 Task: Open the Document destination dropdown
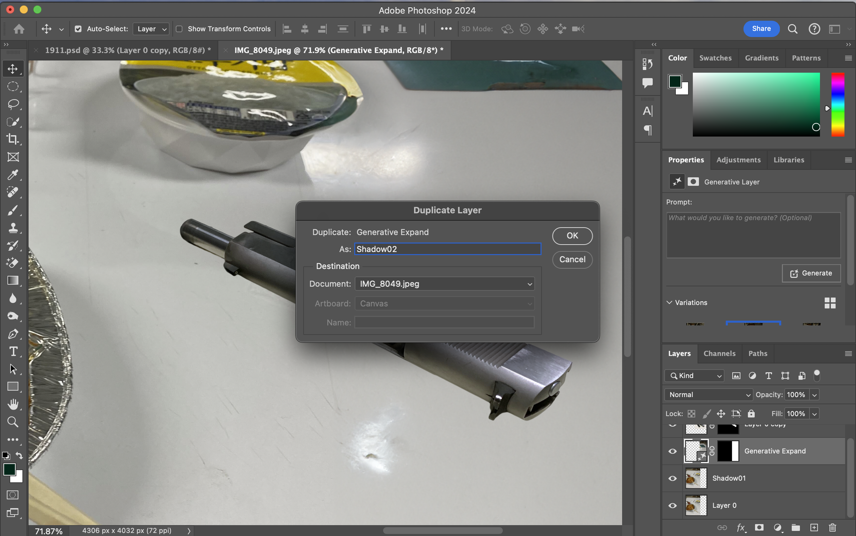coord(445,284)
